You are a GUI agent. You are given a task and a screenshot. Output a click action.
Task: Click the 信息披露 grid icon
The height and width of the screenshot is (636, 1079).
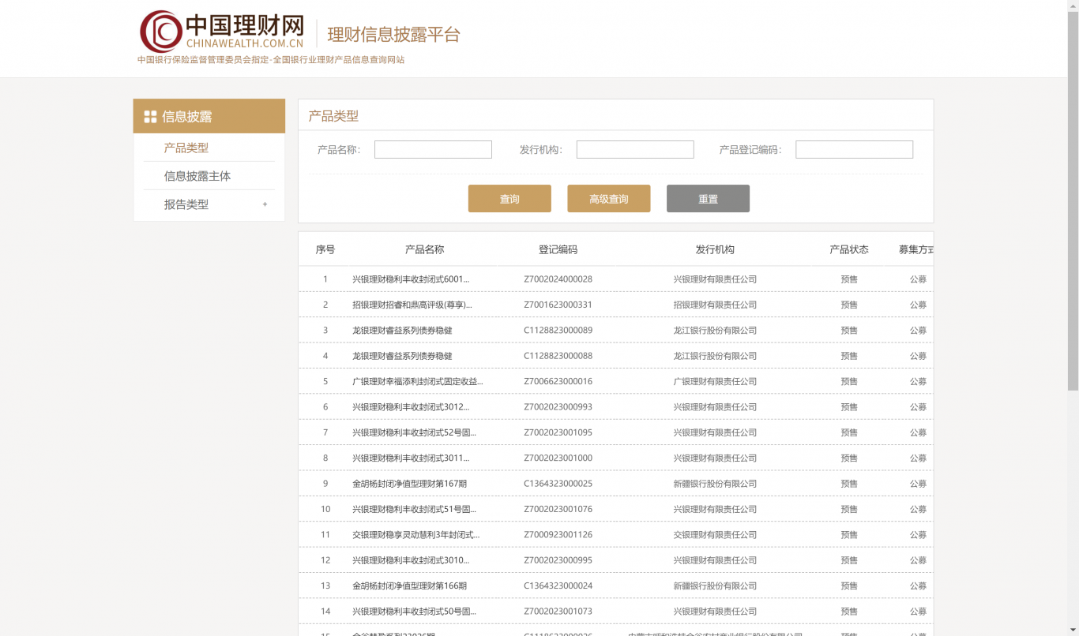click(x=150, y=117)
